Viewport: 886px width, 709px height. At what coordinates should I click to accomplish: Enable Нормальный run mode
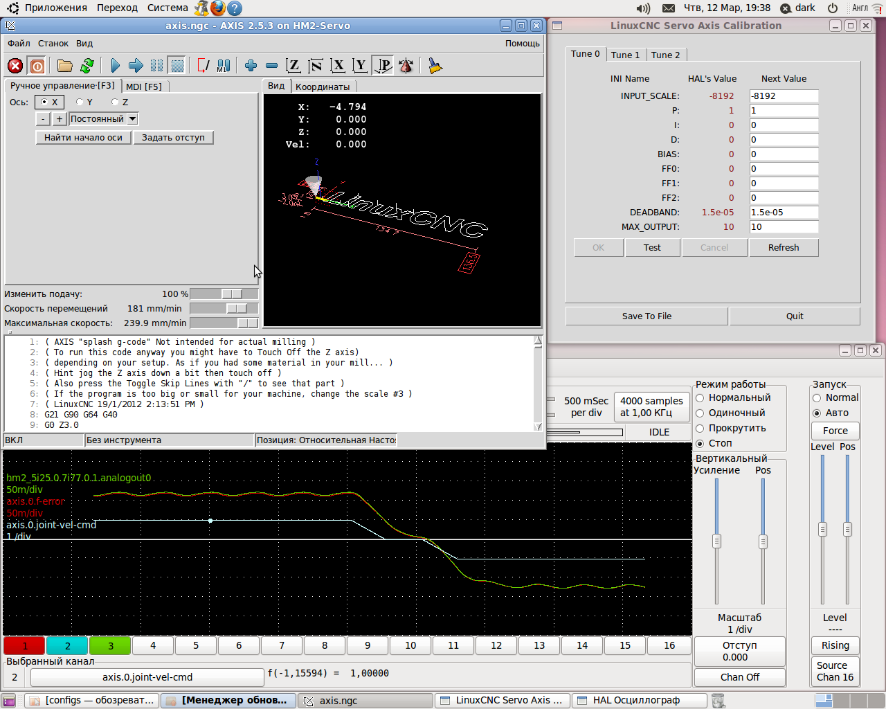tap(700, 398)
